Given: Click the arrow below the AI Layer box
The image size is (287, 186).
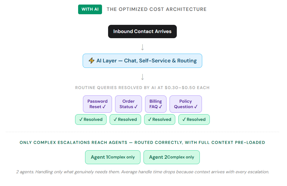Looking at the screenshot, I should click(x=142, y=77).
